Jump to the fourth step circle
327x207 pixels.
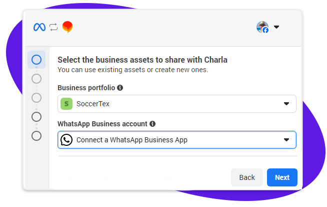click(x=36, y=116)
